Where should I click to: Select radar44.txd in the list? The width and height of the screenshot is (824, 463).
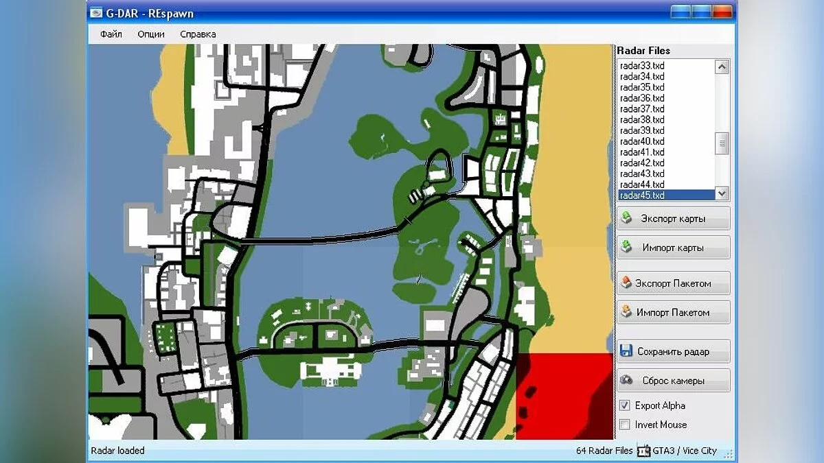click(x=666, y=185)
